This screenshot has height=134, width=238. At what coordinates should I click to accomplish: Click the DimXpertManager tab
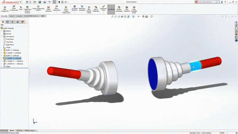[x=18, y=22]
